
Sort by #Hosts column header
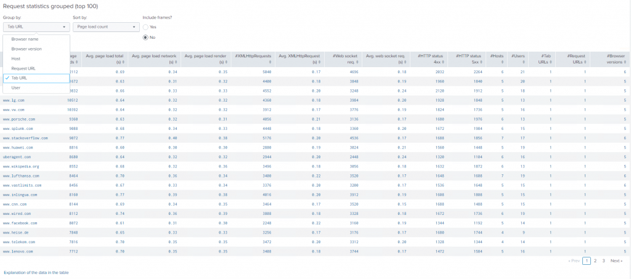coord(497,59)
